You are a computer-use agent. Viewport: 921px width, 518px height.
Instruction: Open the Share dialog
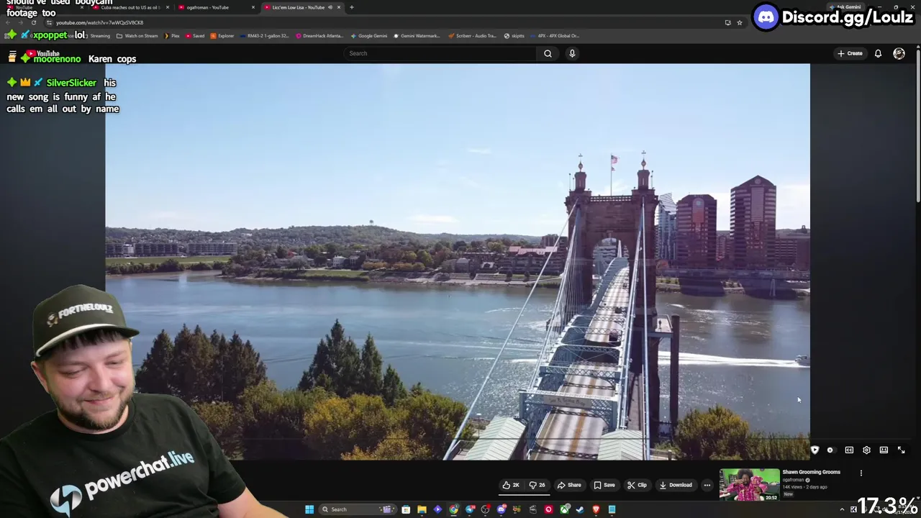pos(569,485)
